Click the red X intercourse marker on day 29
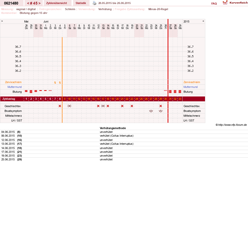Viewport: 248px width, 244px height. point(161,106)
